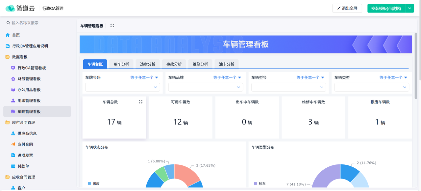Open 车辆型号 condition '等于任意一个' dropdown
The image size is (421, 191).
click(310, 77)
